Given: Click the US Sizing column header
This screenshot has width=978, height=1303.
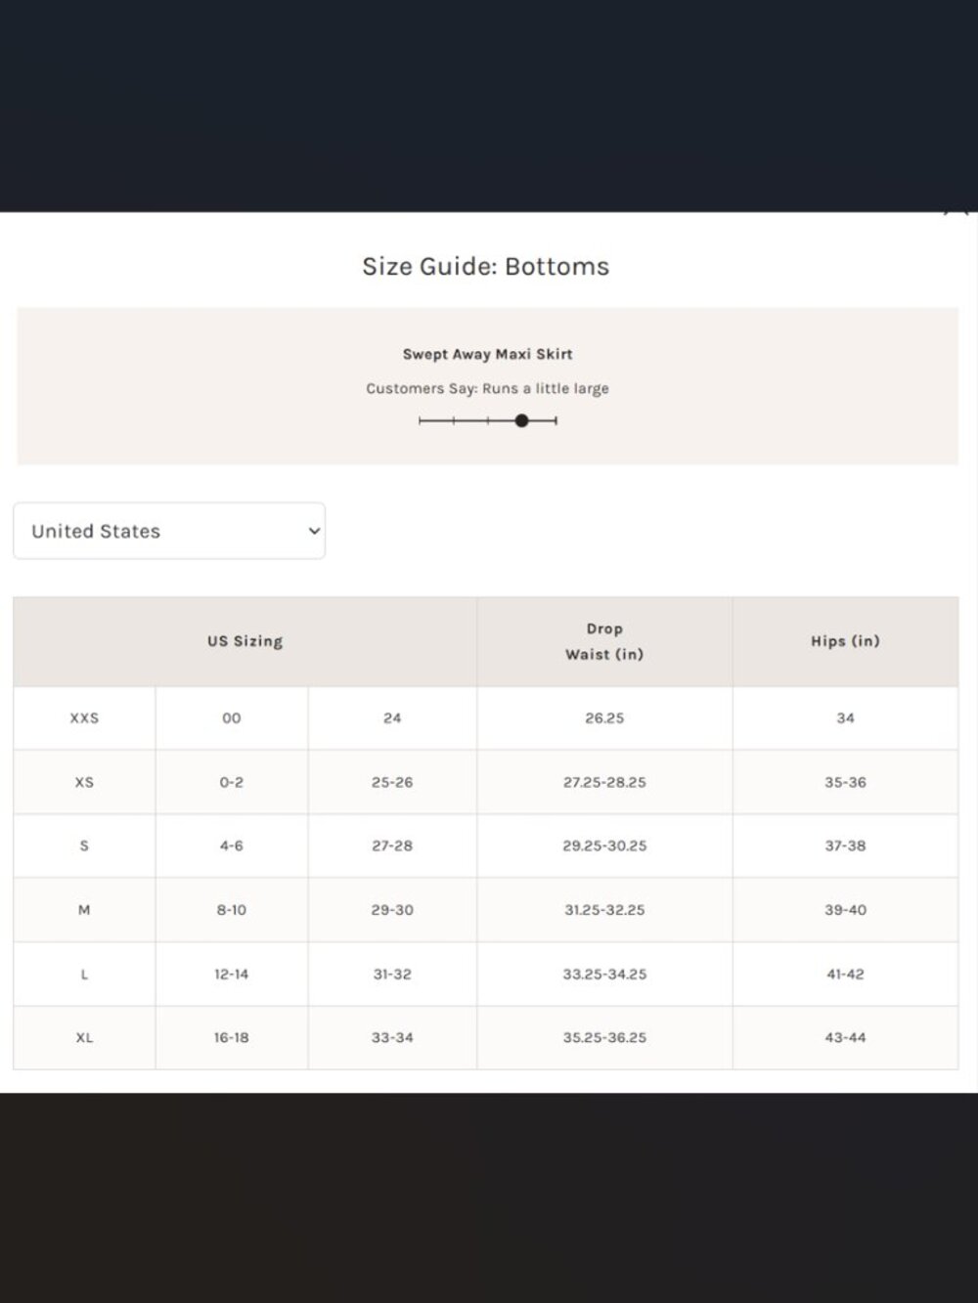Looking at the screenshot, I should pos(244,641).
